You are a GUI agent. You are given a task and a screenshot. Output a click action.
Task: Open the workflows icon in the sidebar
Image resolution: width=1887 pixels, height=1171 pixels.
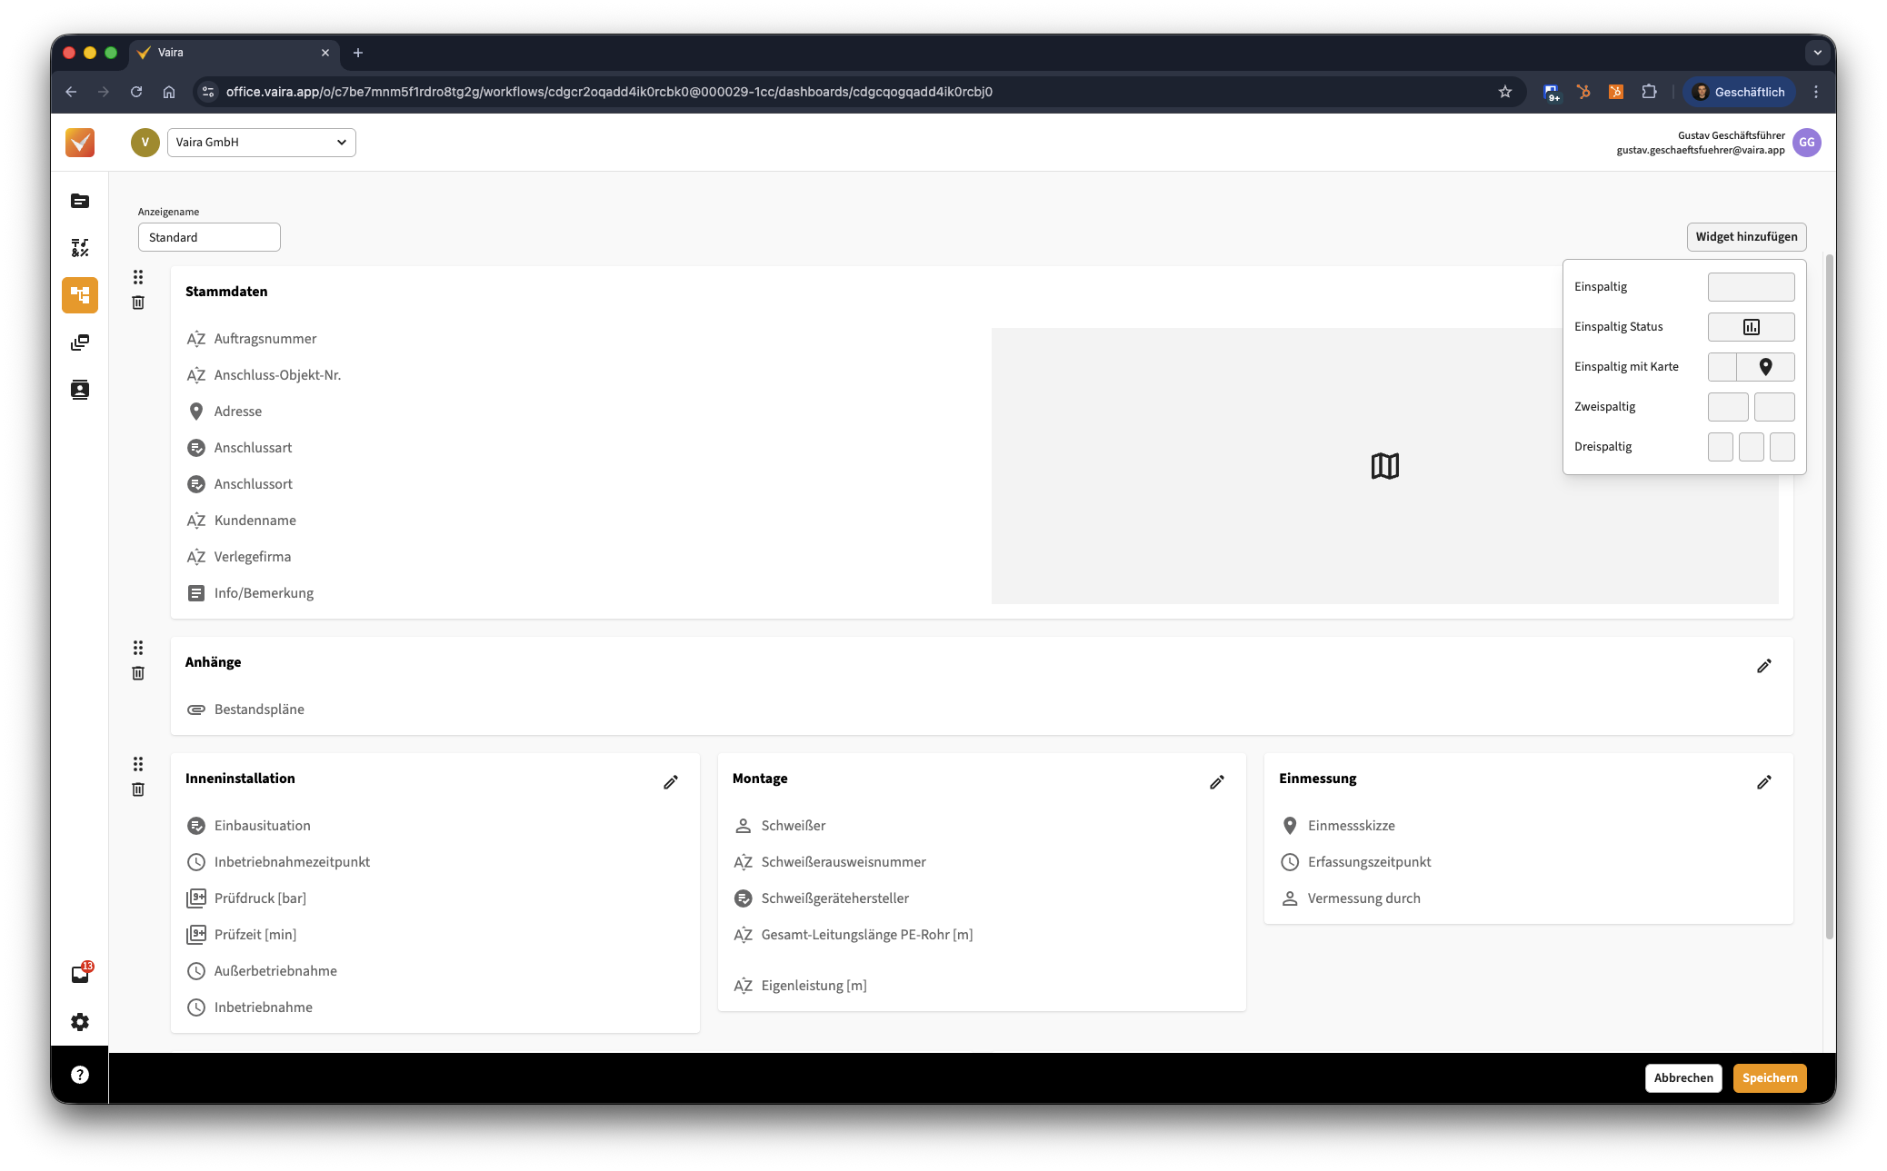tap(80, 295)
